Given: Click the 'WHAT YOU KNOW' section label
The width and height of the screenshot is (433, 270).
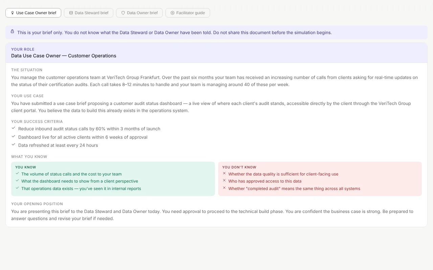Looking at the screenshot, I should (x=29, y=157).
